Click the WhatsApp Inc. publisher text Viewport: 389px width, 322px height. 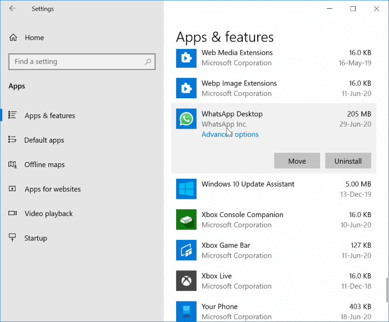(225, 124)
